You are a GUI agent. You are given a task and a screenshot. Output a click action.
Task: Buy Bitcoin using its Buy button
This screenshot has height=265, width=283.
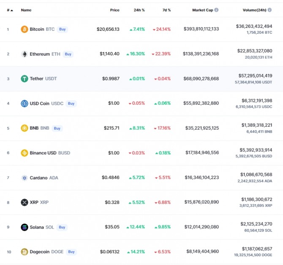pos(63,29)
